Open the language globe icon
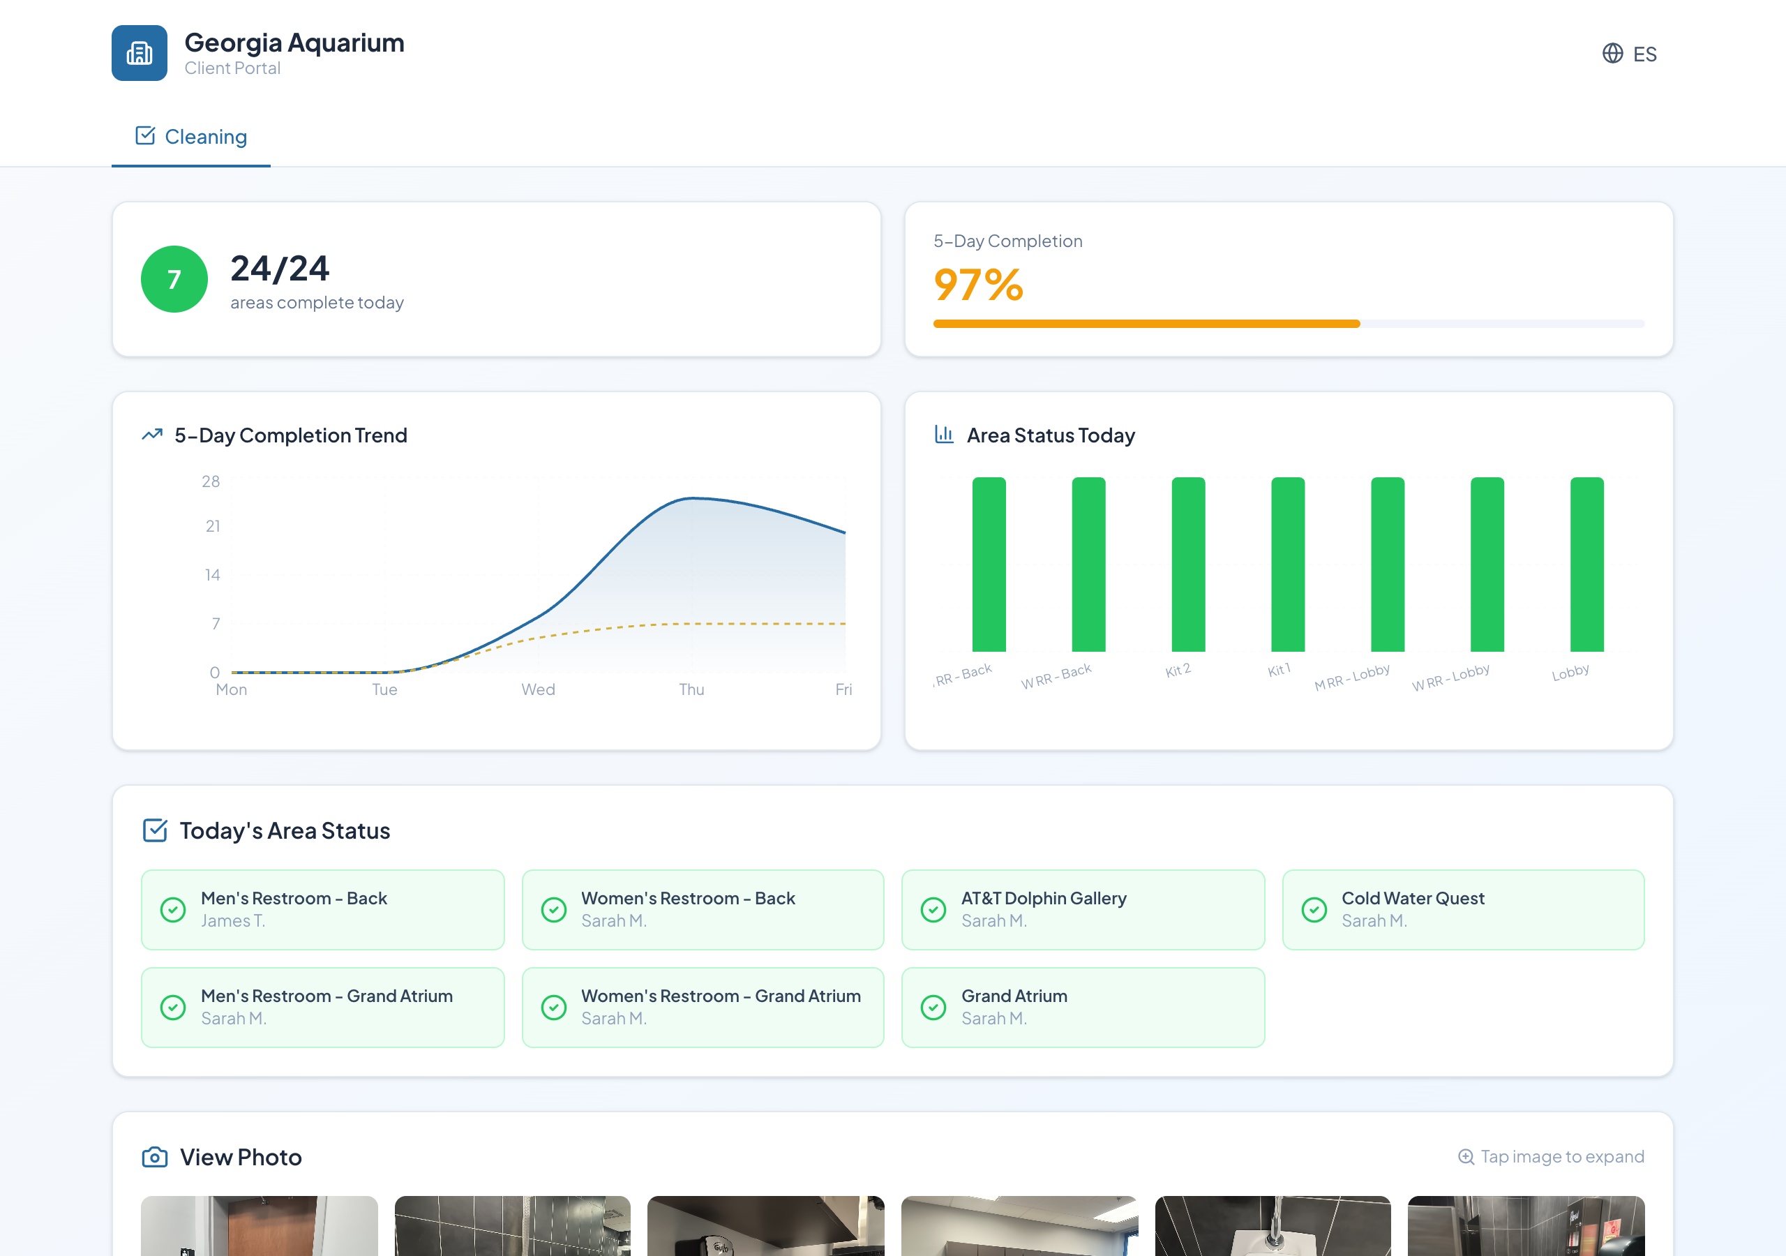This screenshot has height=1256, width=1786. (1612, 54)
